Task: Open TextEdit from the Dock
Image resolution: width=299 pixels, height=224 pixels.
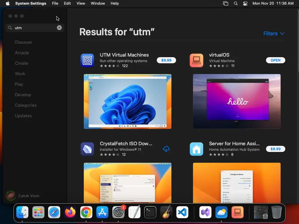Action: pos(134,212)
